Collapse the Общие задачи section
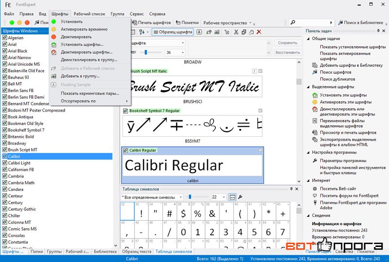Viewport: 389px width, 262px height. pyautogui.click(x=308, y=39)
